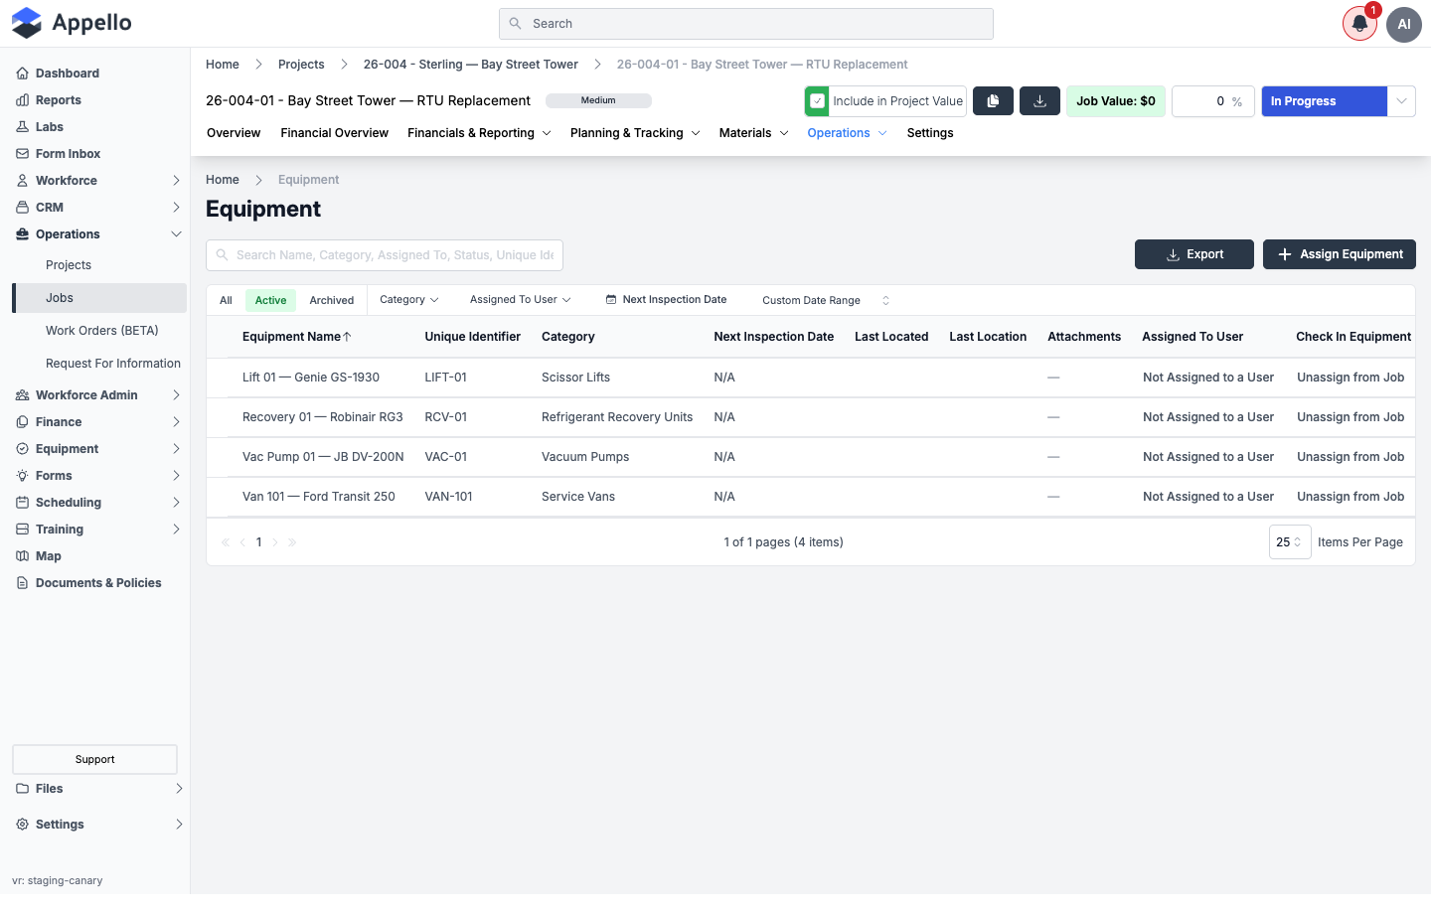Image resolution: width=1431 pixels, height=912 pixels.
Task: Go to previous page arrow in pagination
Action: pyautogui.click(x=242, y=542)
